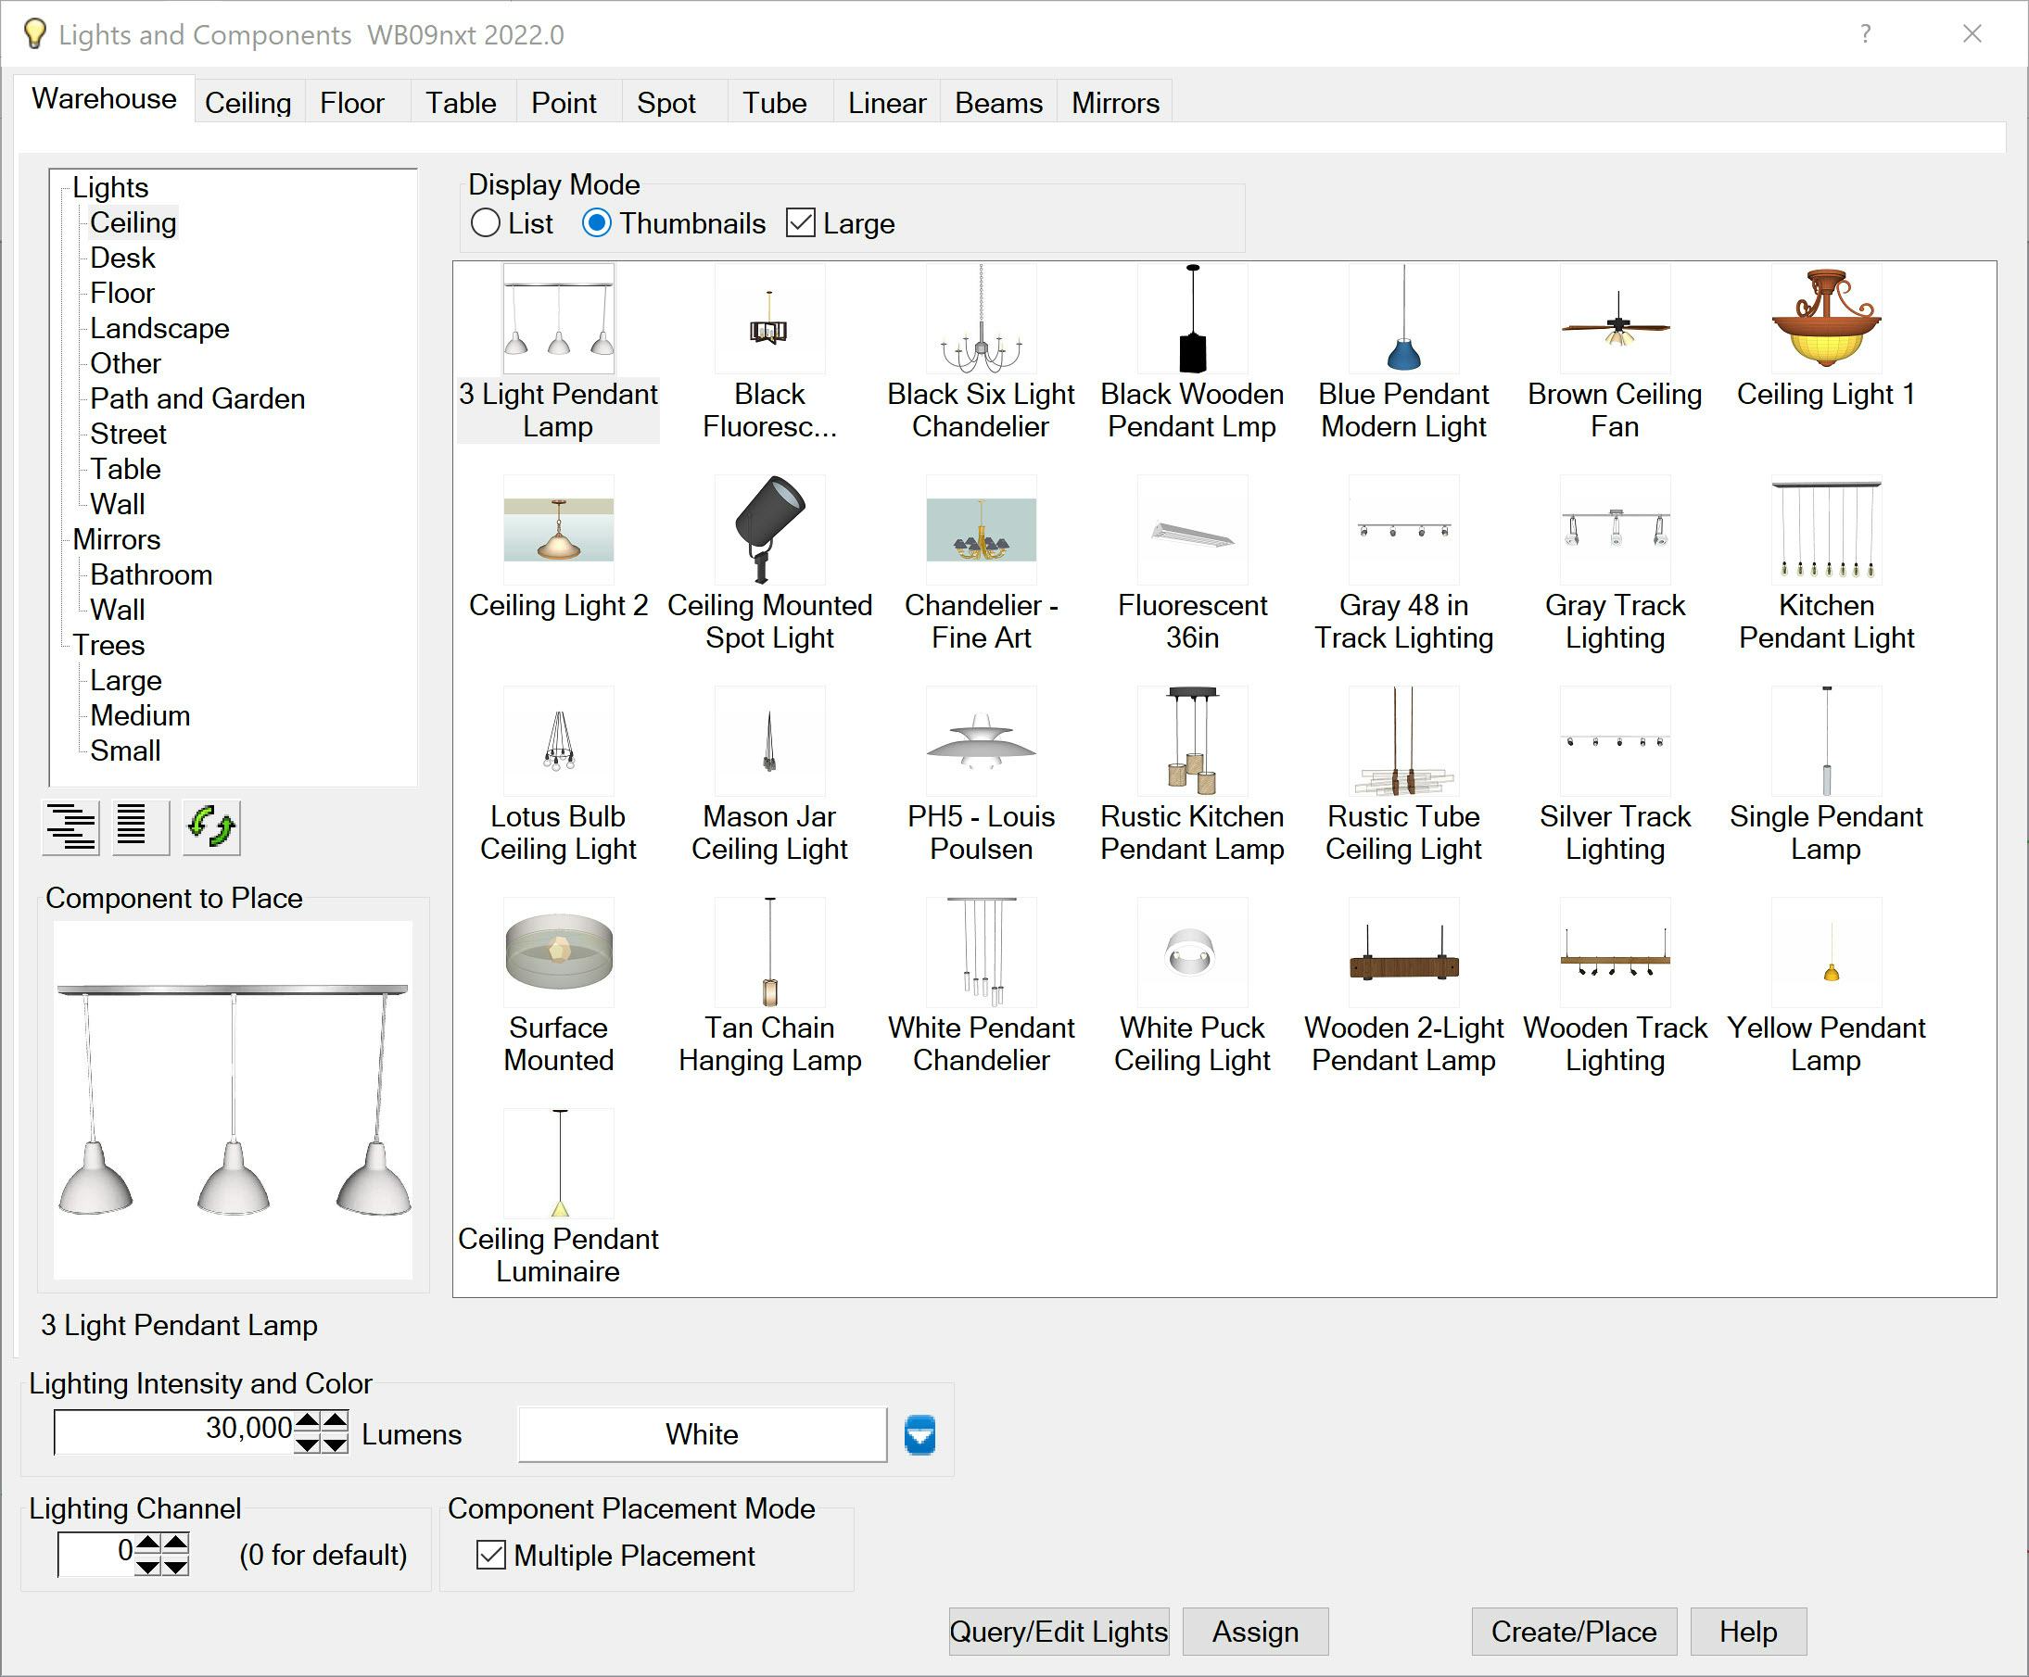Select the Brown Ceiling Fan thumbnail

coord(1615,321)
